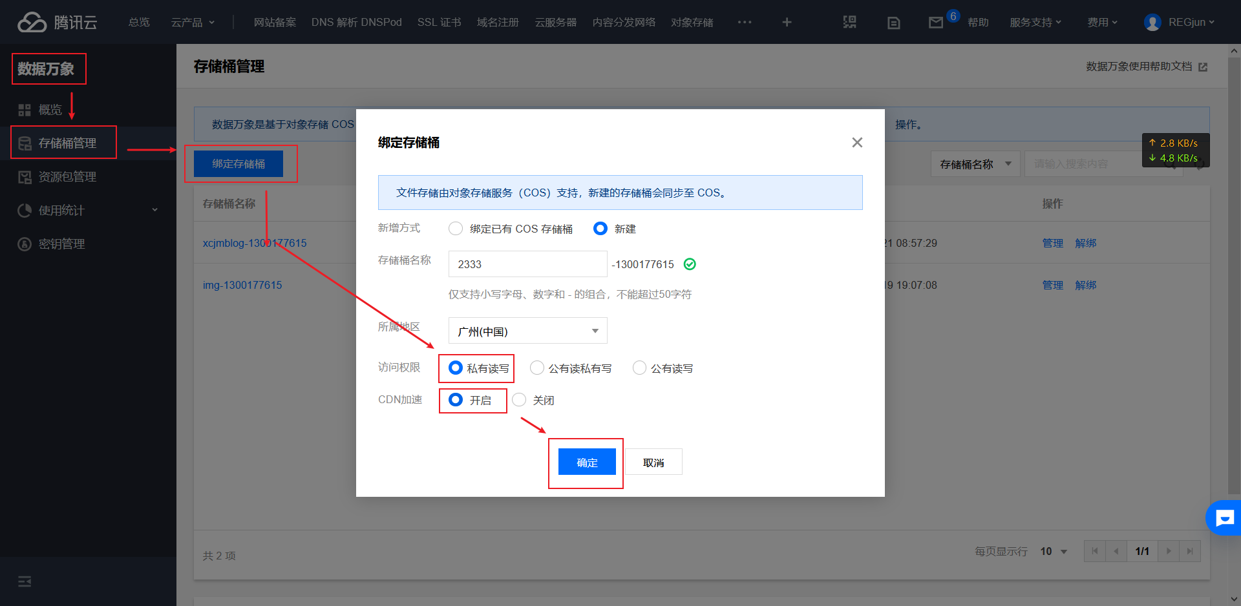
Task: Open 总览 in top navigation
Action: pos(139,23)
